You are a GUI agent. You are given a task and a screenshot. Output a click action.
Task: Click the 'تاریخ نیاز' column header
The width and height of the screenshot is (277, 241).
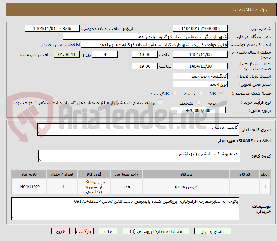(29, 174)
